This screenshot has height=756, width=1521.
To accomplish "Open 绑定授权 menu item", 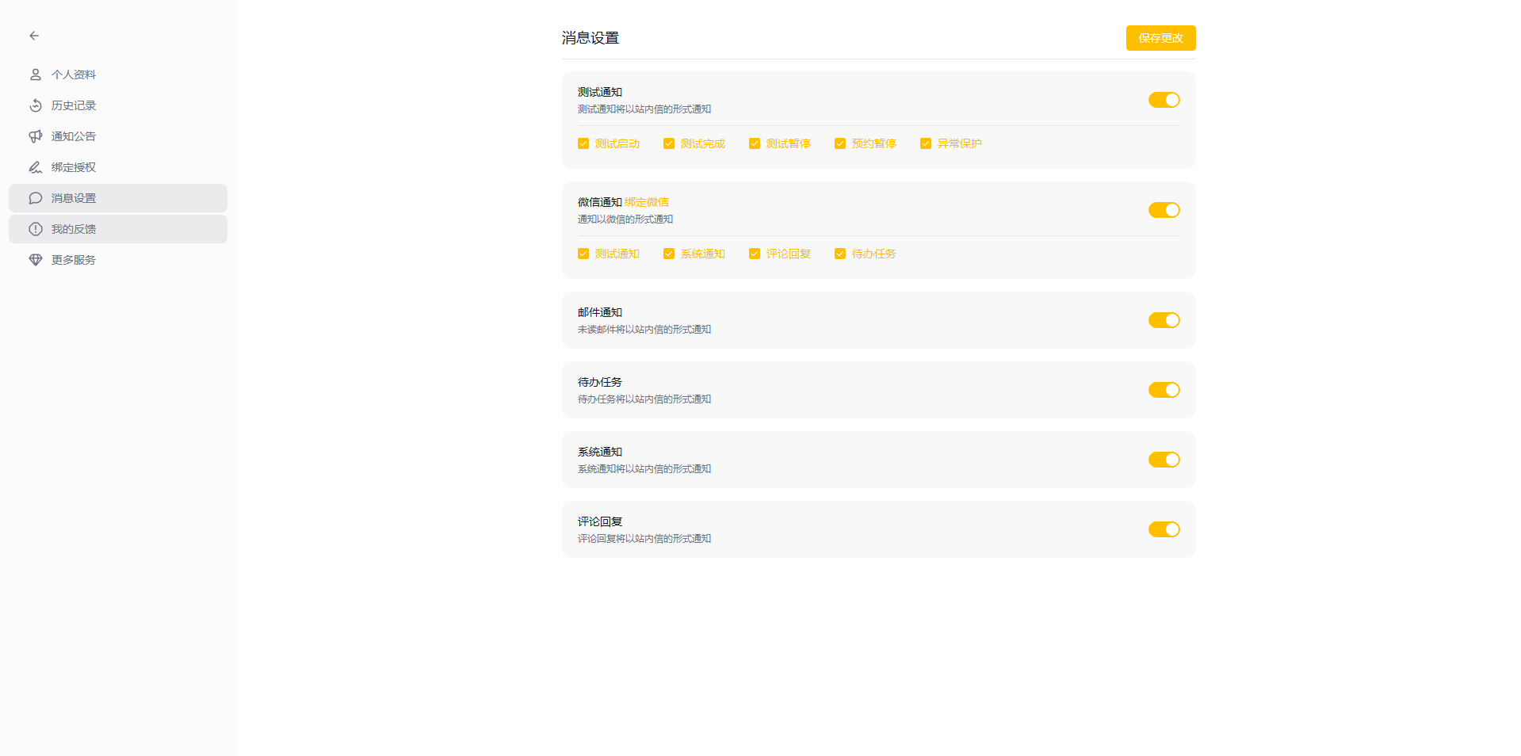I will point(118,167).
